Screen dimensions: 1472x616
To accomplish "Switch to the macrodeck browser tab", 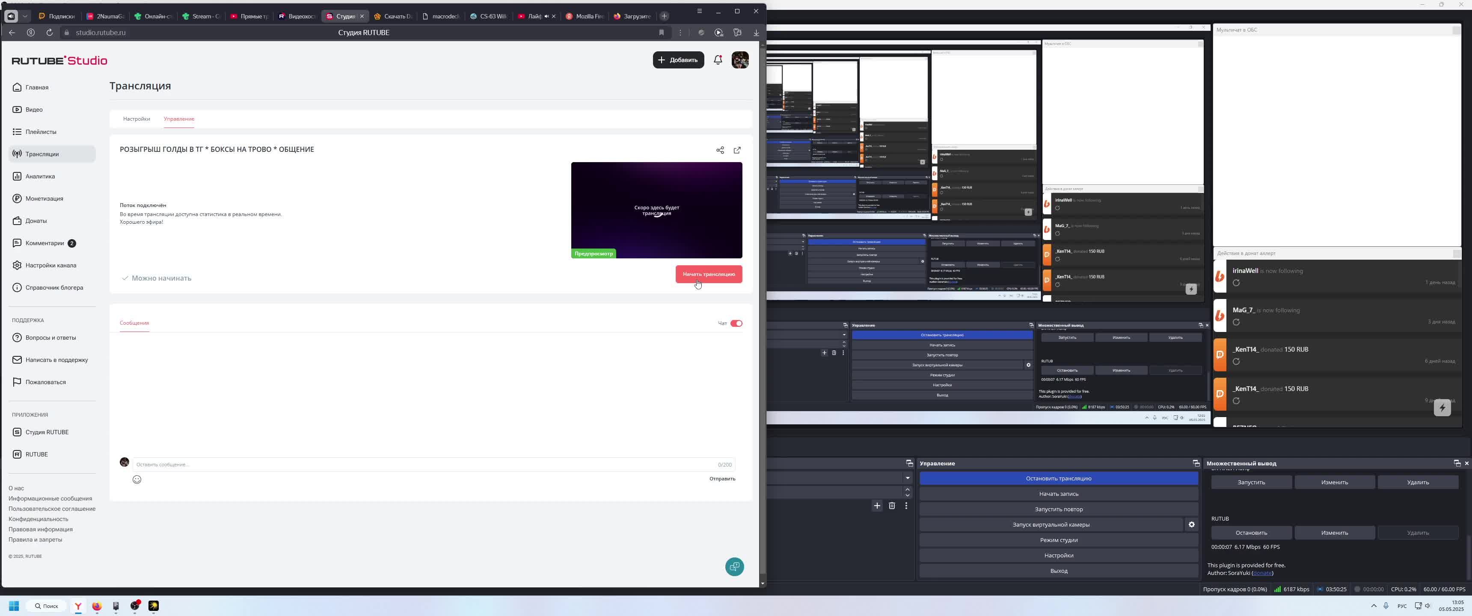I will (x=441, y=16).
